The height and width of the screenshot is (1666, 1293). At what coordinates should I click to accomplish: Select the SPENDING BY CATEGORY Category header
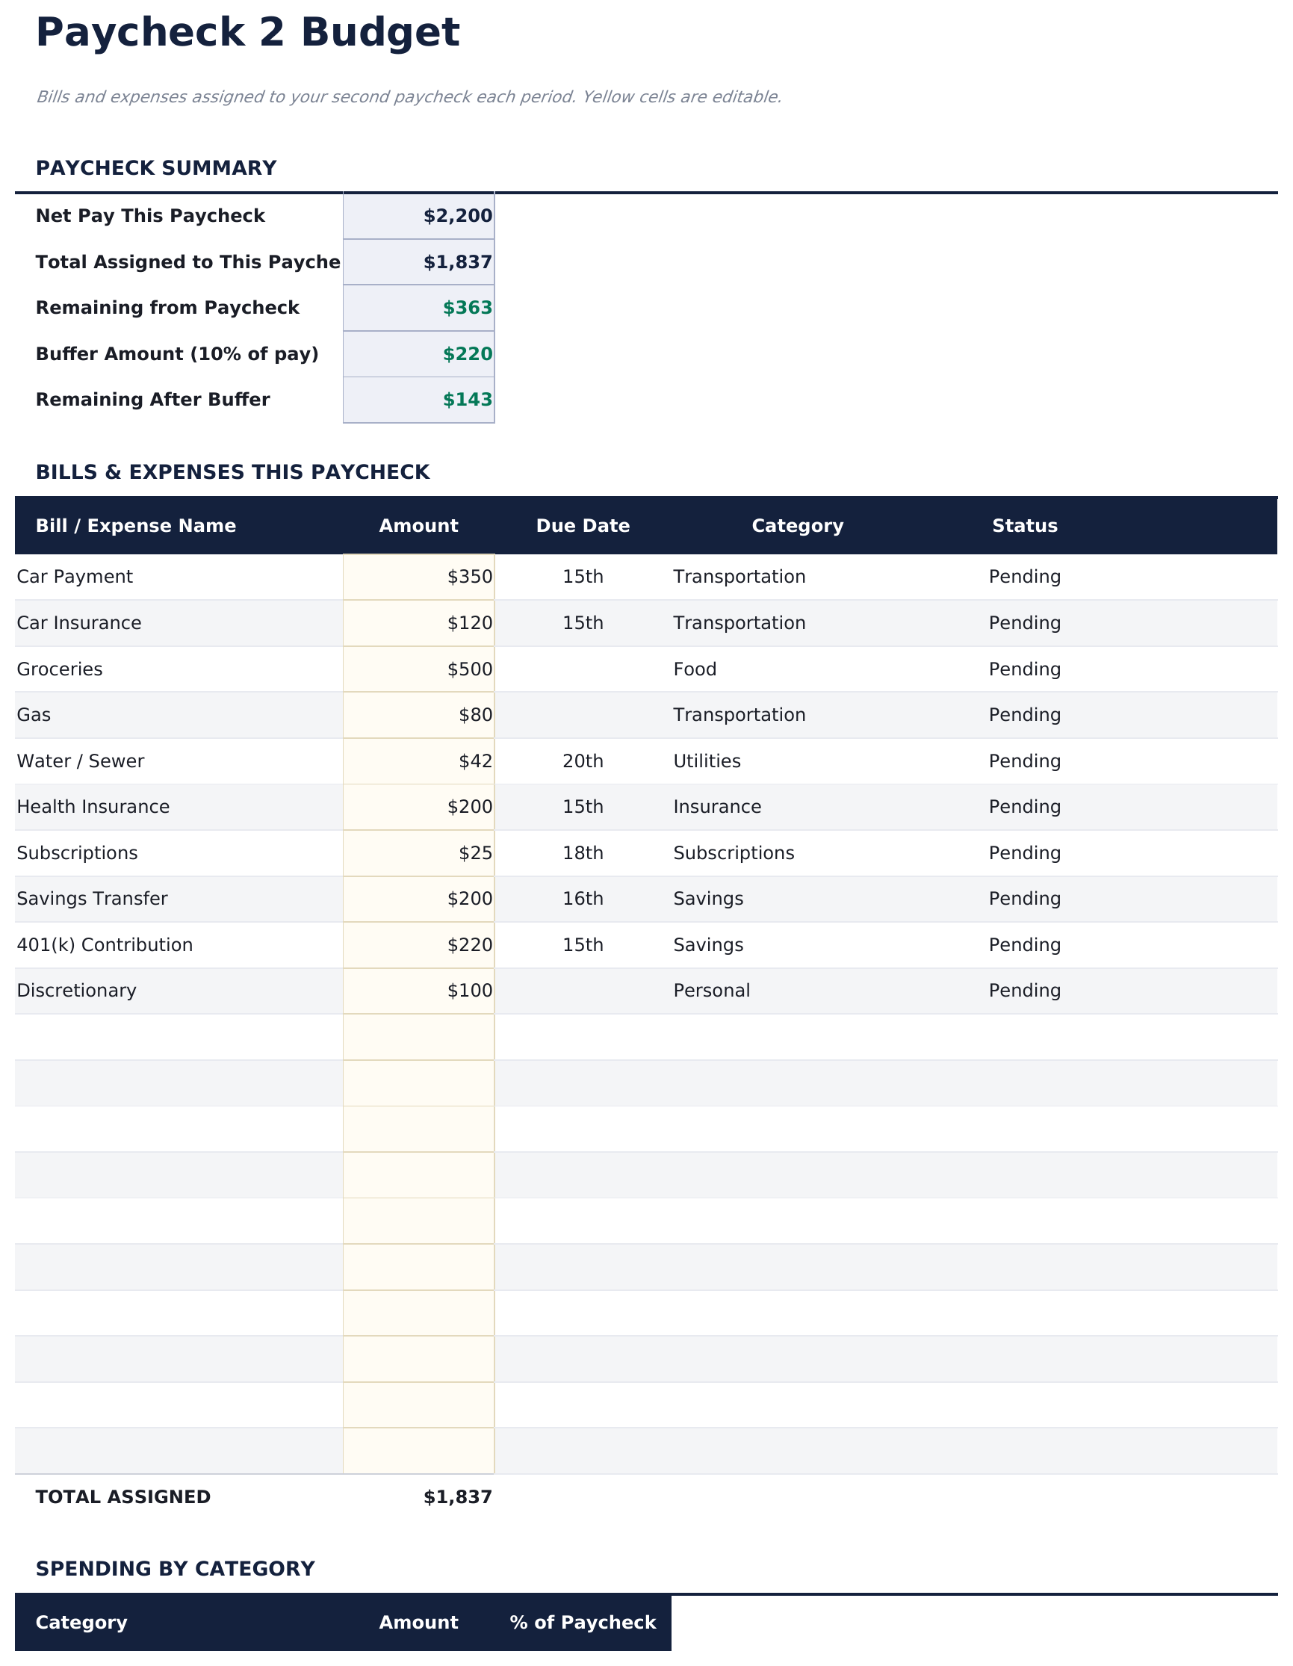(81, 1623)
